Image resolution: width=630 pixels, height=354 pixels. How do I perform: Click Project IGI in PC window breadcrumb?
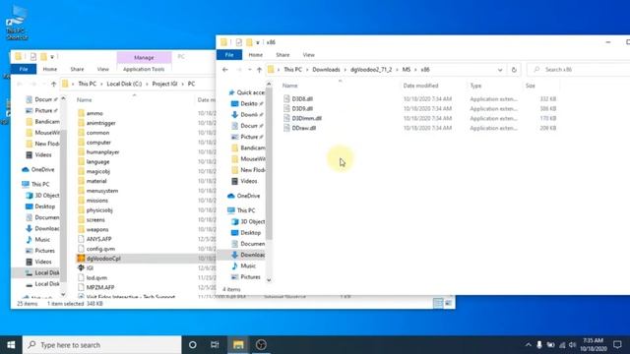[x=164, y=84]
